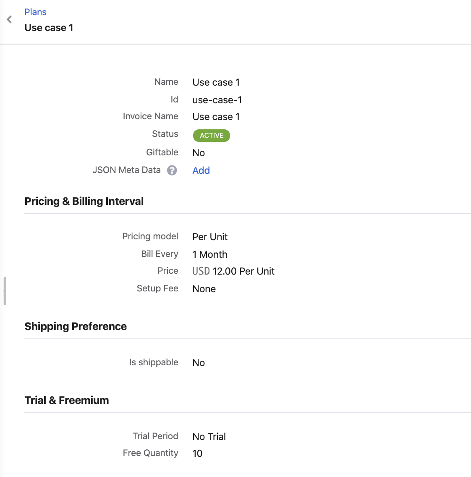
Task: Click the Giftable No value
Action: [199, 153]
